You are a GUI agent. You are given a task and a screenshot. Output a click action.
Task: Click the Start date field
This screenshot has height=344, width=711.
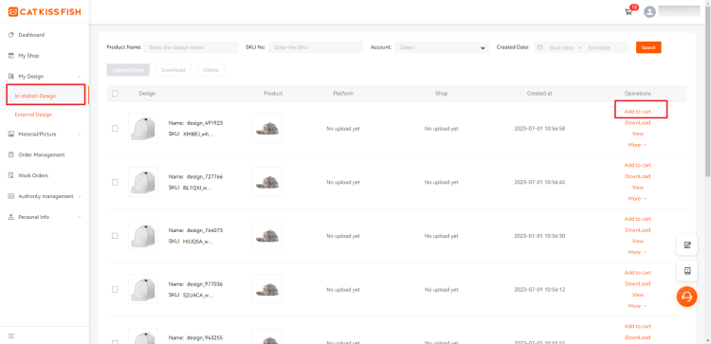561,47
